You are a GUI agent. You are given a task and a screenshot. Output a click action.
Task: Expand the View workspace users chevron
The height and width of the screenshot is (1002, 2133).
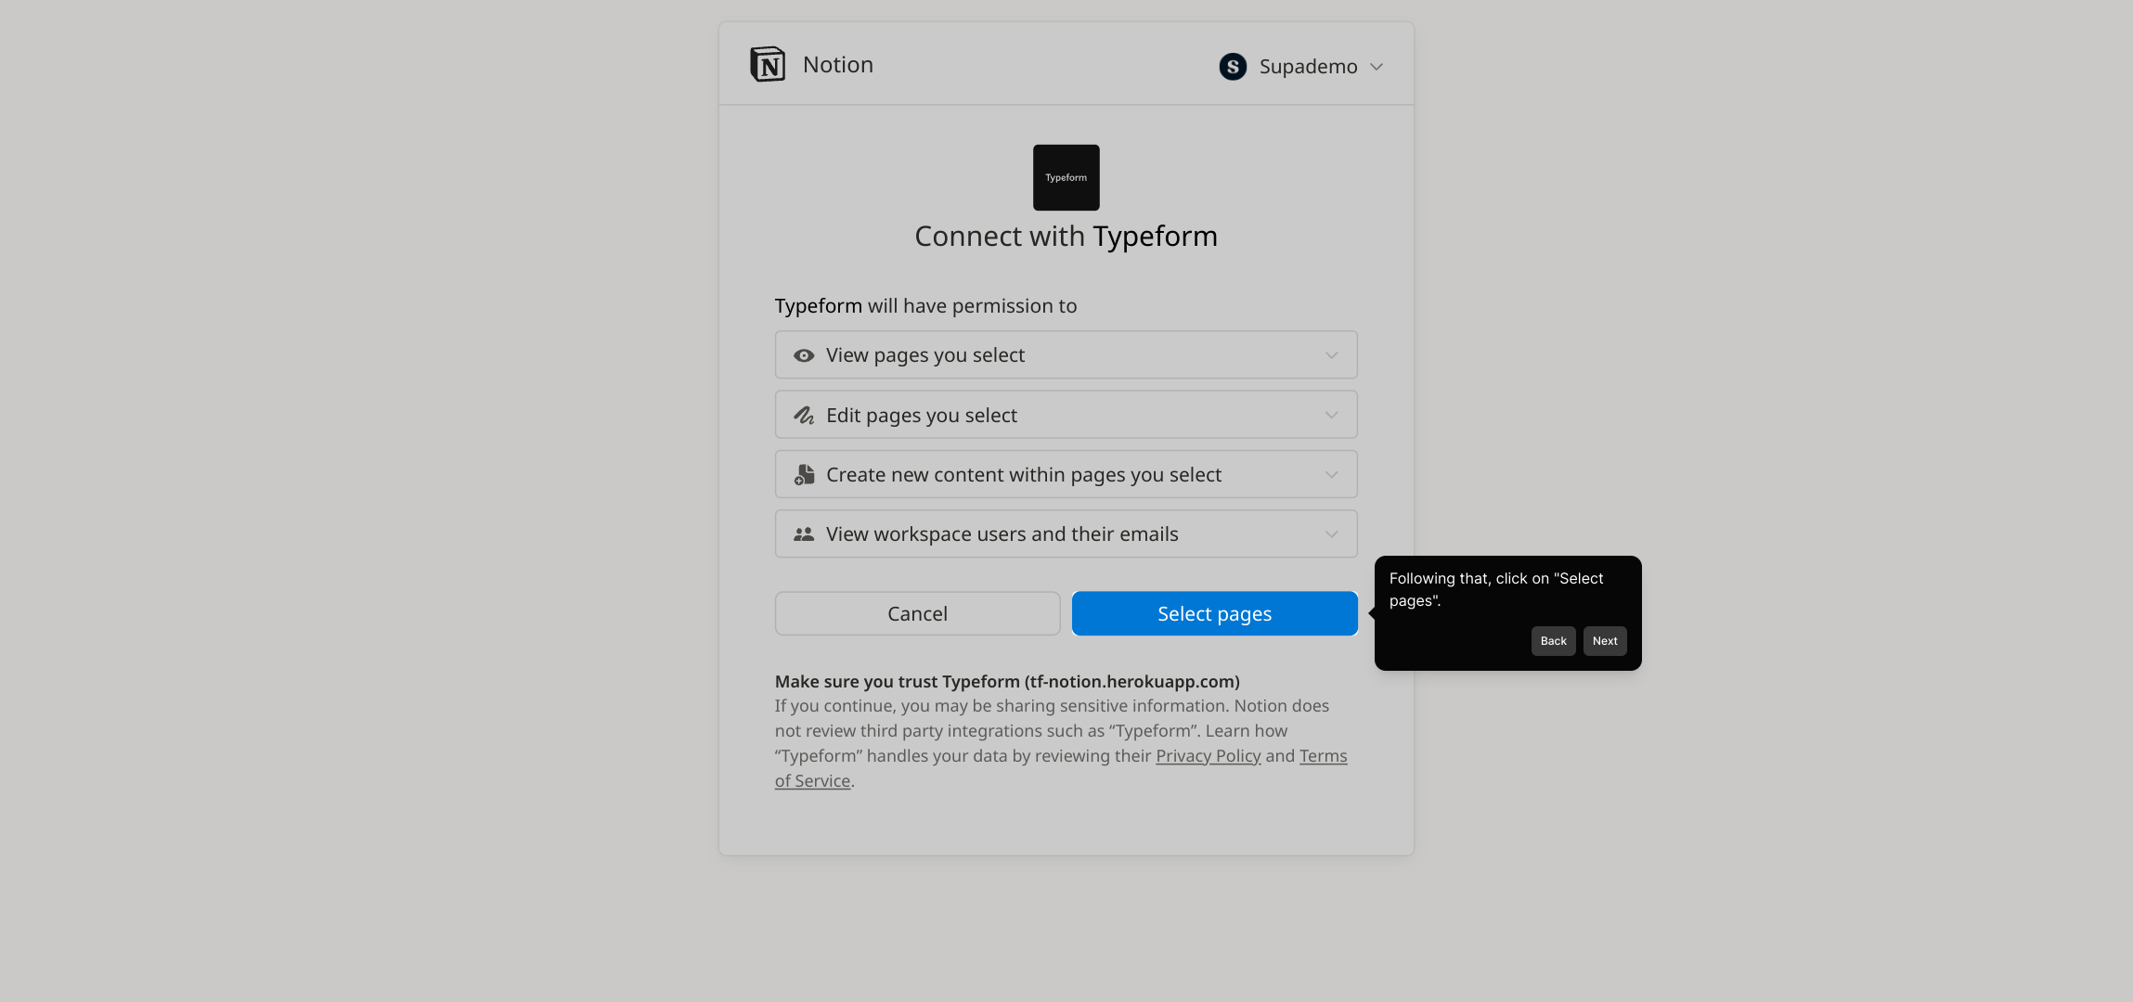[x=1331, y=534]
